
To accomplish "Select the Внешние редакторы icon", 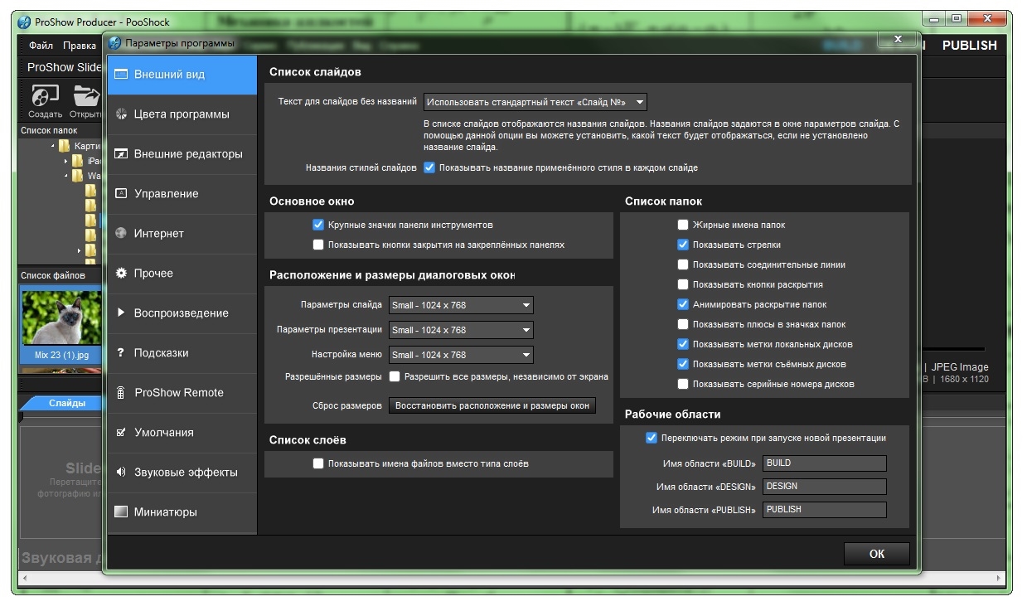I will click(121, 154).
